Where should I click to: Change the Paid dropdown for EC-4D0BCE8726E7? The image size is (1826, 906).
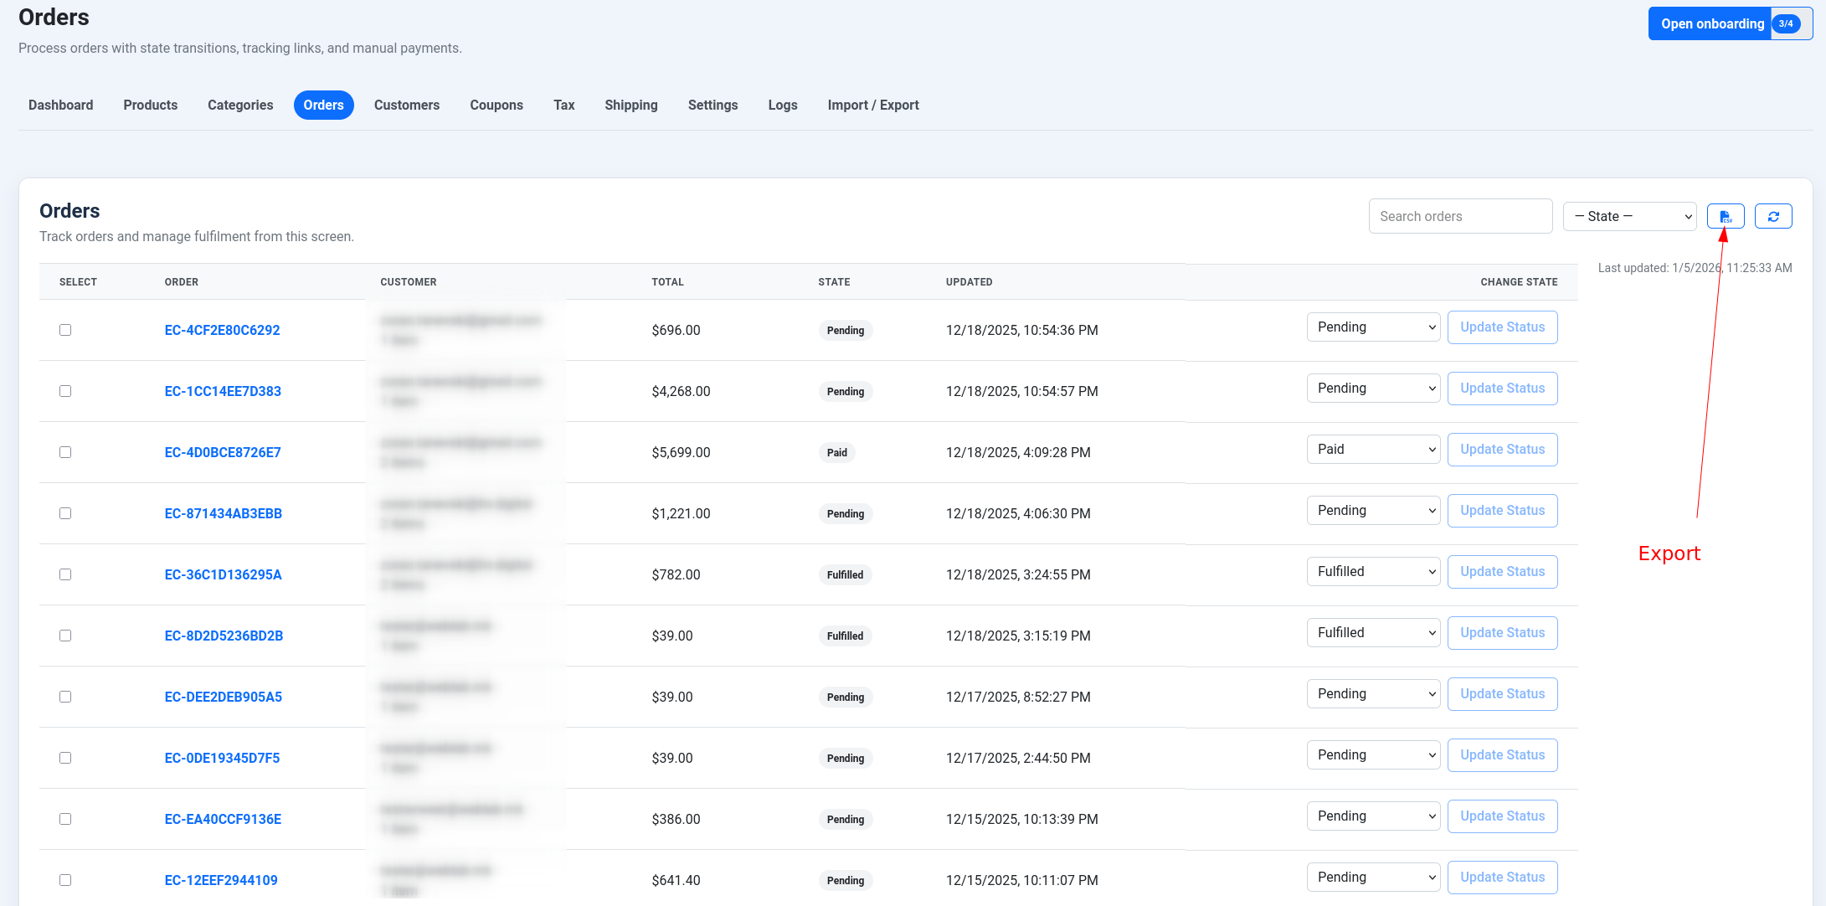(x=1373, y=449)
